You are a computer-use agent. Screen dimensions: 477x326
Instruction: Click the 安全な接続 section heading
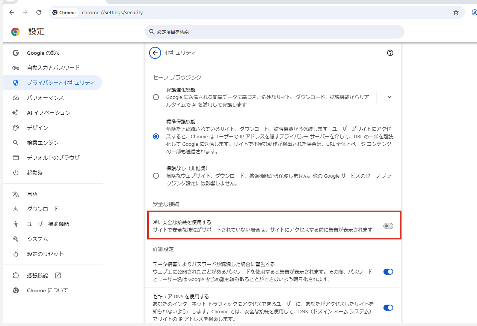click(166, 204)
